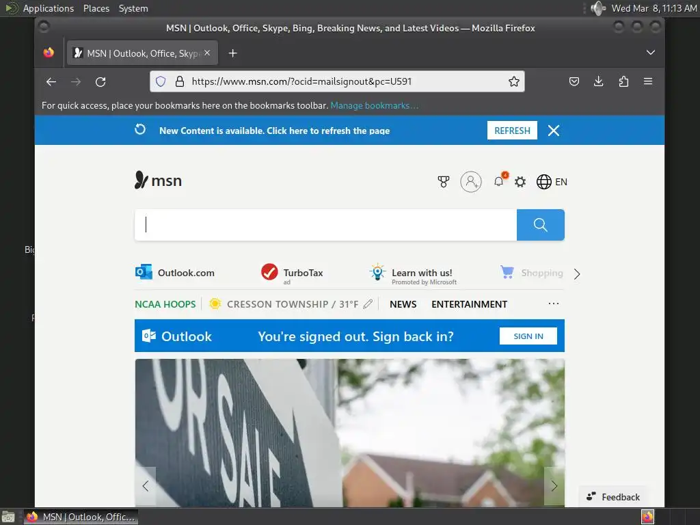This screenshot has width=700, height=525.
Task: Go to previous carousel slide
Action: tap(146, 486)
